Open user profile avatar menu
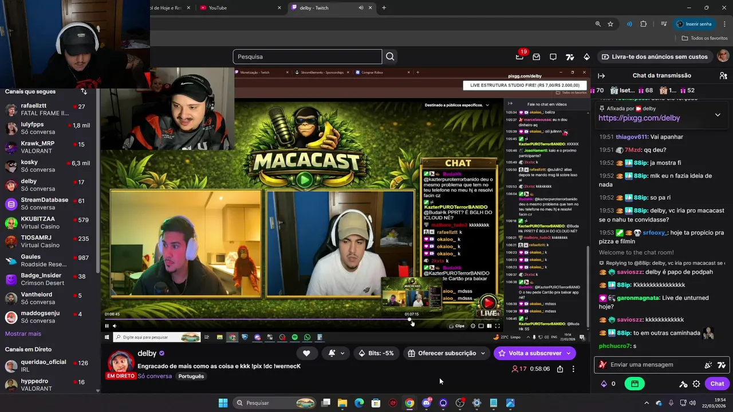The image size is (733, 412). (x=723, y=56)
